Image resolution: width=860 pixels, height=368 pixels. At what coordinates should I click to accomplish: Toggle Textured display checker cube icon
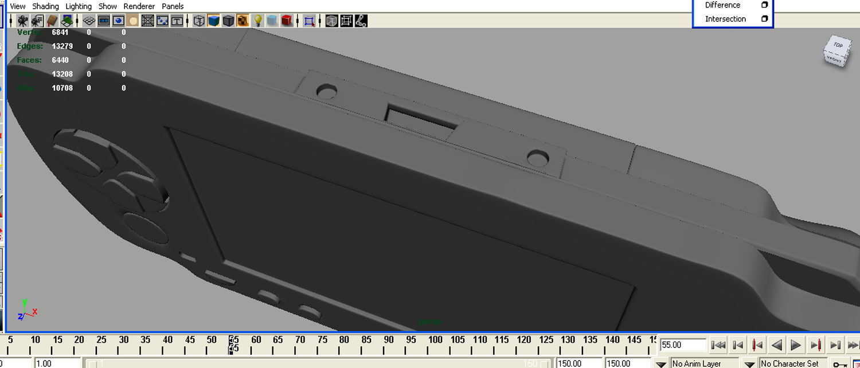(x=243, y=21)
